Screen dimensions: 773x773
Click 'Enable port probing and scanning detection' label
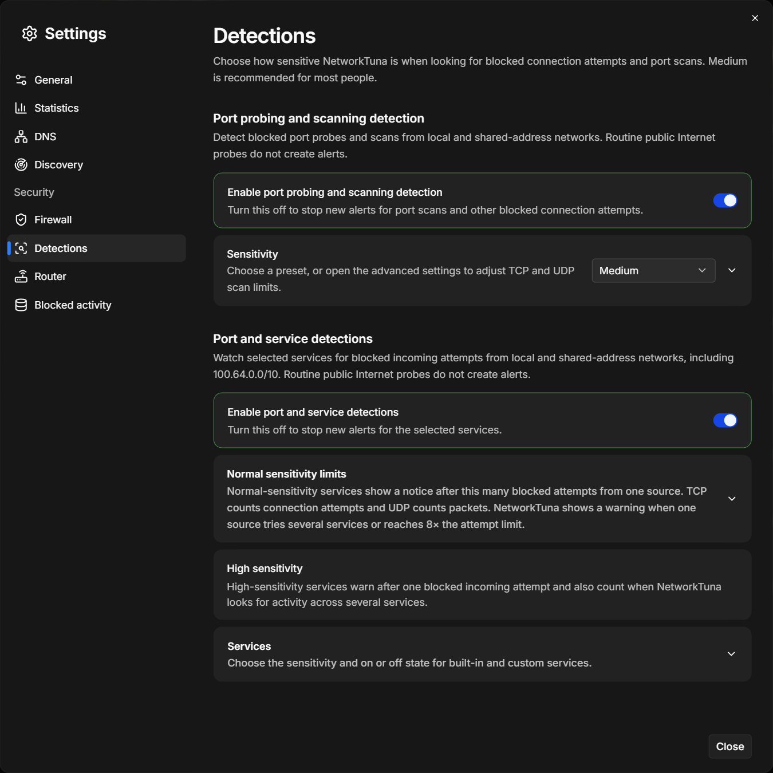point(335,192)
